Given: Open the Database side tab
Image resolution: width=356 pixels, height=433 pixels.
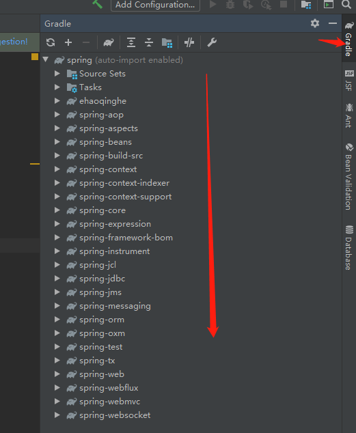Looking at the screenshot, I should tap(348, 247).
